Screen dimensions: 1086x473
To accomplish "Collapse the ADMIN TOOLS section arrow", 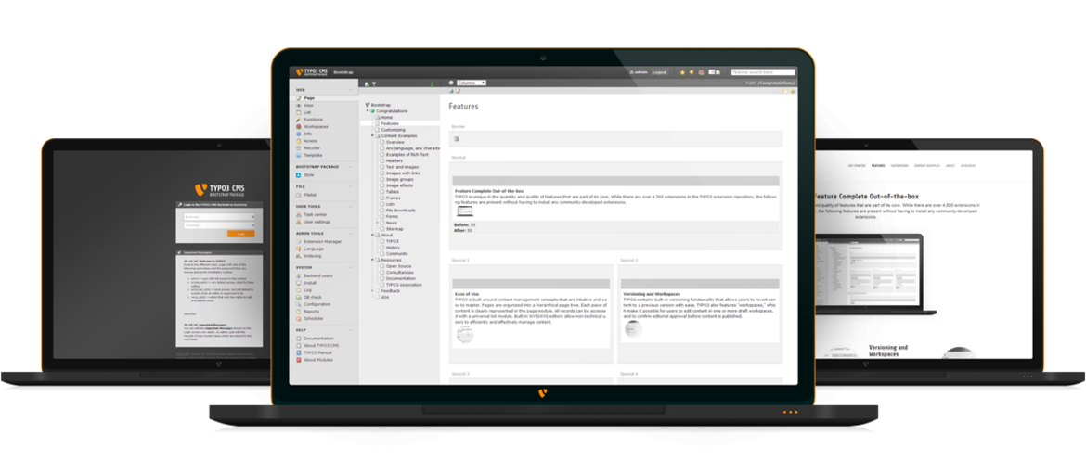I will pos(350,234).
